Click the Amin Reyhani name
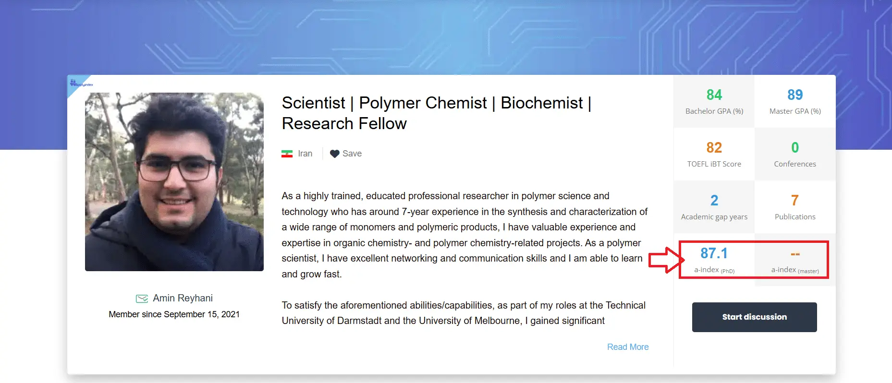The height and width of the screenshot is (383, 892). [183, 298]
